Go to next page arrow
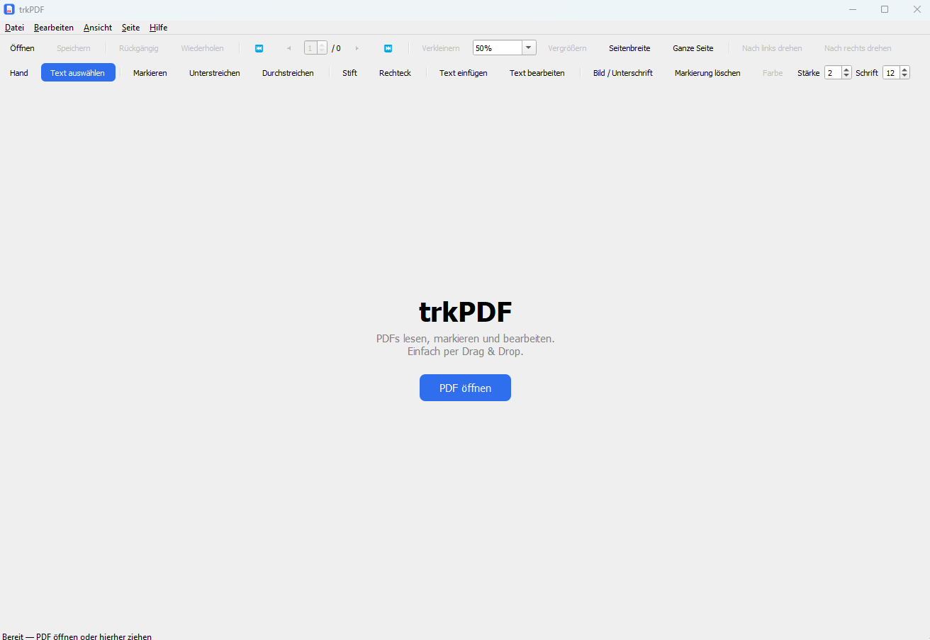 pyautogui.click(x=357, y=48)
